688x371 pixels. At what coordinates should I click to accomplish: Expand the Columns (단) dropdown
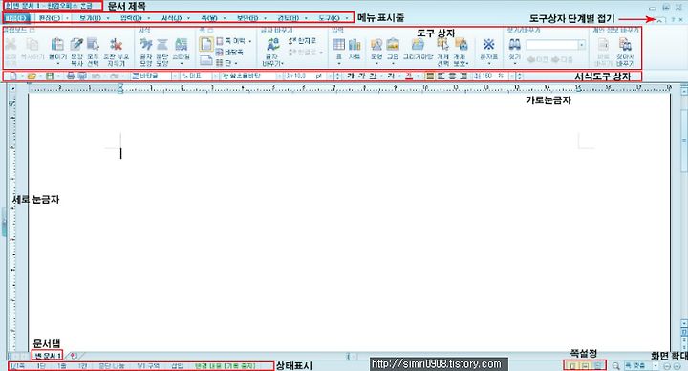236,63
